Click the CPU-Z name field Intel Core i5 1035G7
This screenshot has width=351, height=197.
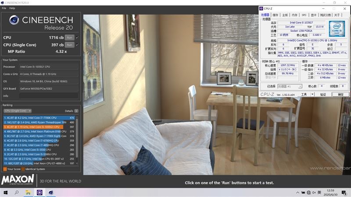click(x=301, y=23)
